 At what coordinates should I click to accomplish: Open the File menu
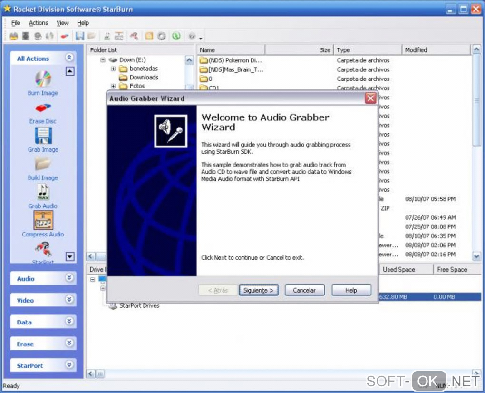pos(16,23)
